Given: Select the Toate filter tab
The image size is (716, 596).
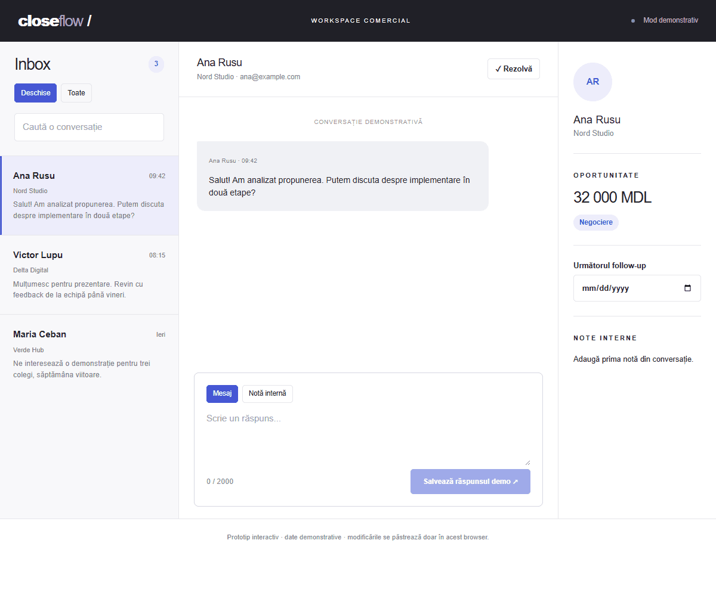Looking at the screenshot, I should click(x=76, y=93).
